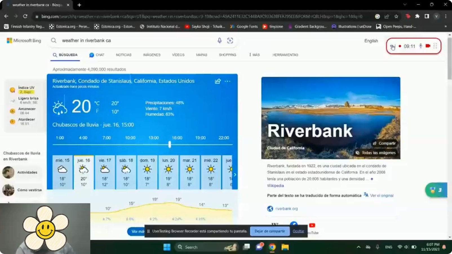Image resolution: width=452 pixels, height=254 pixels.
Task: Click the hourly timeline slider handle
Action: 170,144
